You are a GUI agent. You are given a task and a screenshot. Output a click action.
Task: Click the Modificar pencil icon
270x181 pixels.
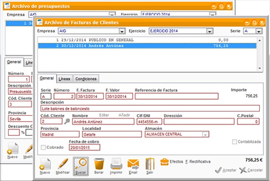63,164
